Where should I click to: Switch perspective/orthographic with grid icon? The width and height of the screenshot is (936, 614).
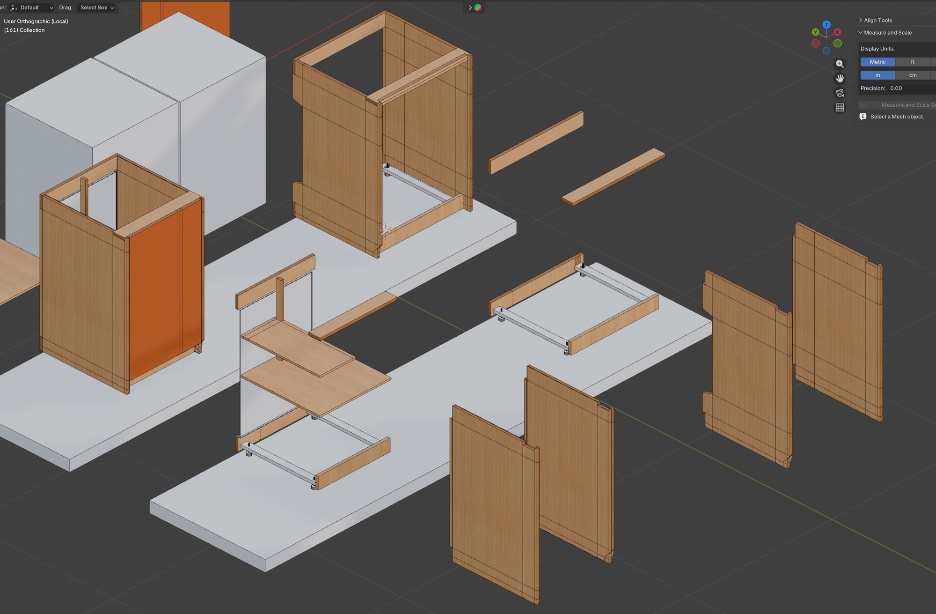pyautogui.click(x=840, y=108)
